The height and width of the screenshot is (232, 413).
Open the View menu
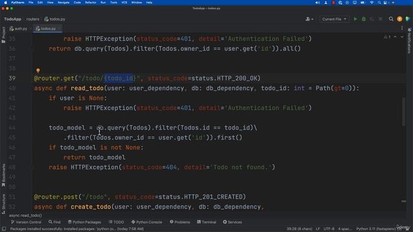tap(50, 3)
